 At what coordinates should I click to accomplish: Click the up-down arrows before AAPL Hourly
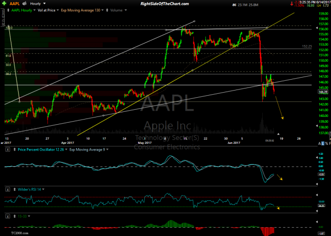point(8,10)
